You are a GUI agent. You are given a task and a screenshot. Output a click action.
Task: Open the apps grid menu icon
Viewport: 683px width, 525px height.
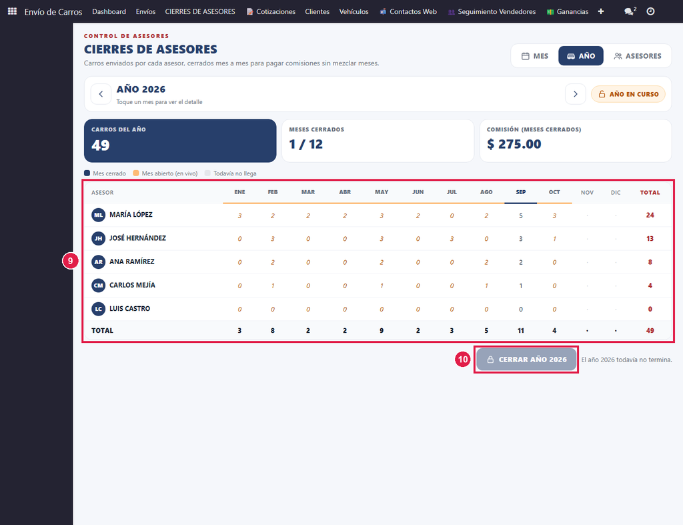[x=12, y=11]
